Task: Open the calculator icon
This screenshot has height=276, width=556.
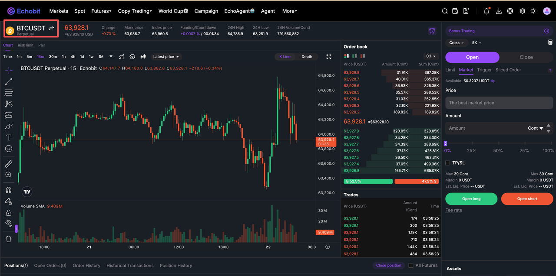Action: coord(550,42)
